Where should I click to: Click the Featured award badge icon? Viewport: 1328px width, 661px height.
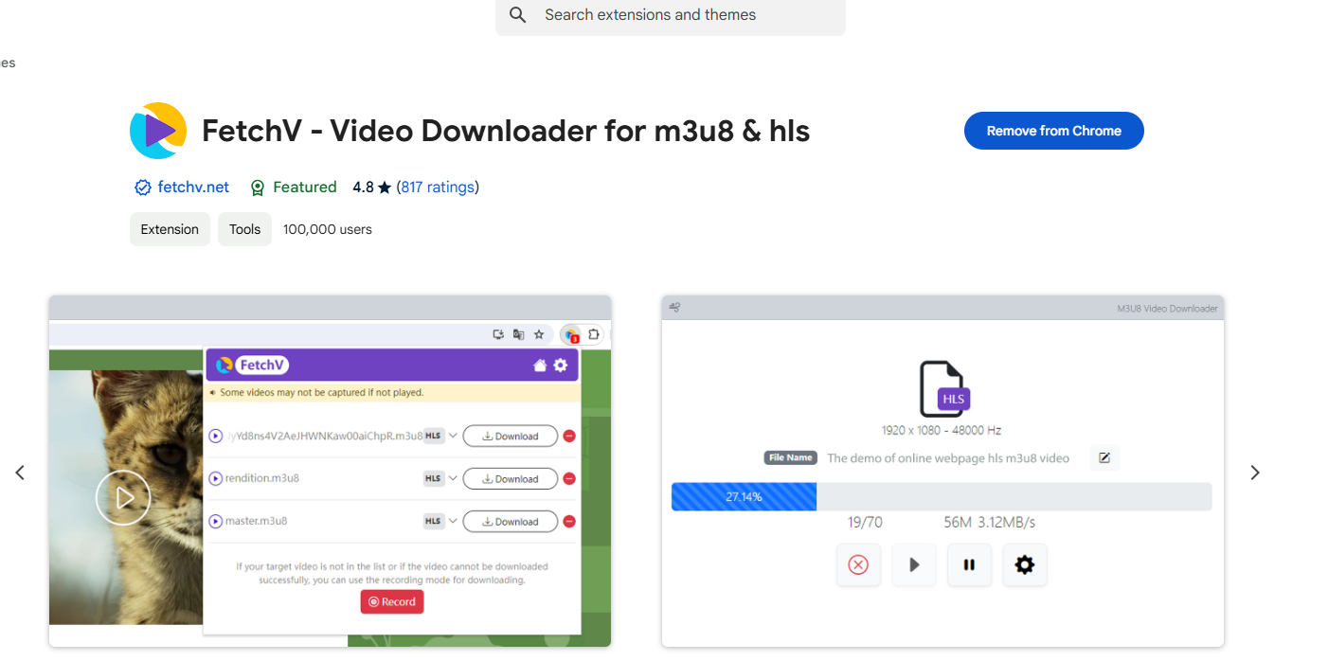258,188
